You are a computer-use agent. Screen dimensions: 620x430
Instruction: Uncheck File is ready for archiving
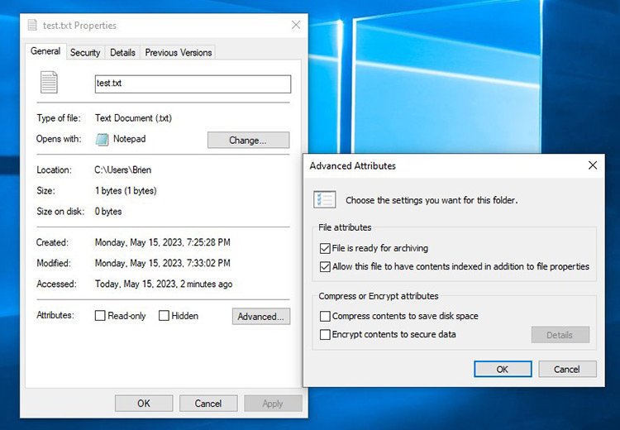[325, 248]
